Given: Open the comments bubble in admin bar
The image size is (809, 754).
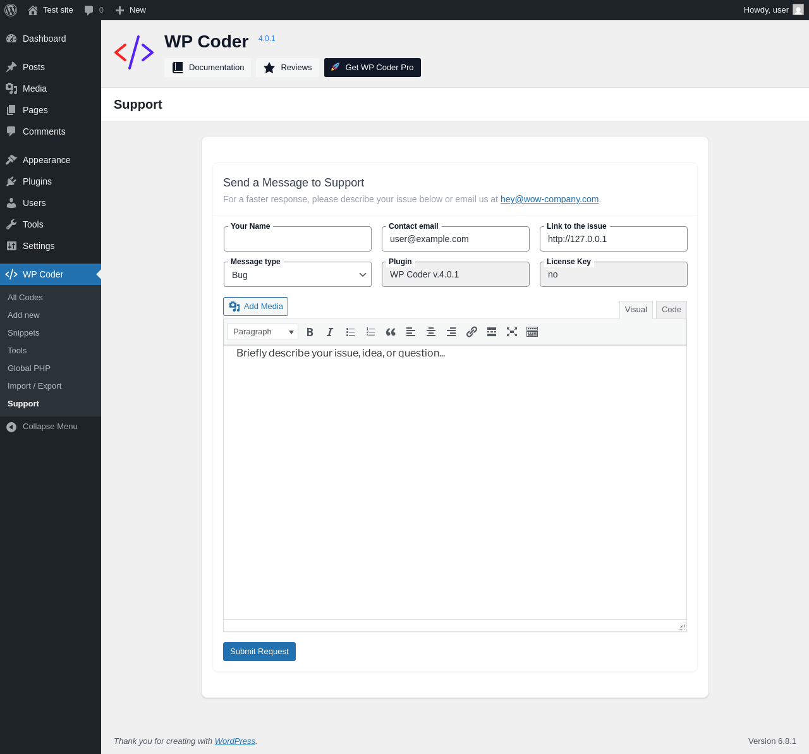Looking at the screenshot, I should pyautogui.click(x=94, y=10).
